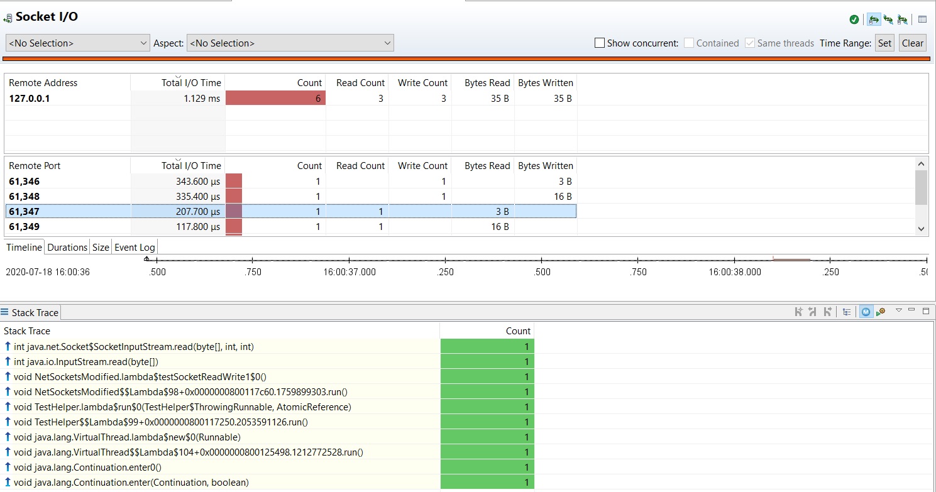The width and height of the screenshot is (936, 492).
Task: Click the gear with play arrow icon
Action: pyautogui.click(x=881, y=312)
